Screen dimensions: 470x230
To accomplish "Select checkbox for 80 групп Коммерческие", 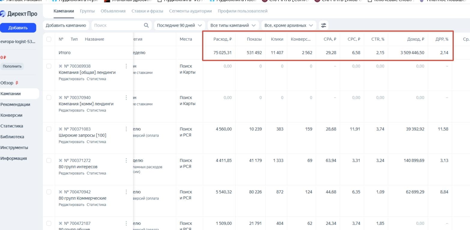I will point(49,192).
